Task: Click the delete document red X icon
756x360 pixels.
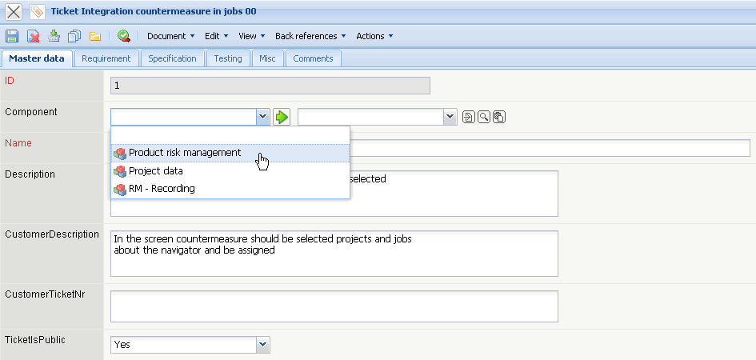Action: pos(34,36)
